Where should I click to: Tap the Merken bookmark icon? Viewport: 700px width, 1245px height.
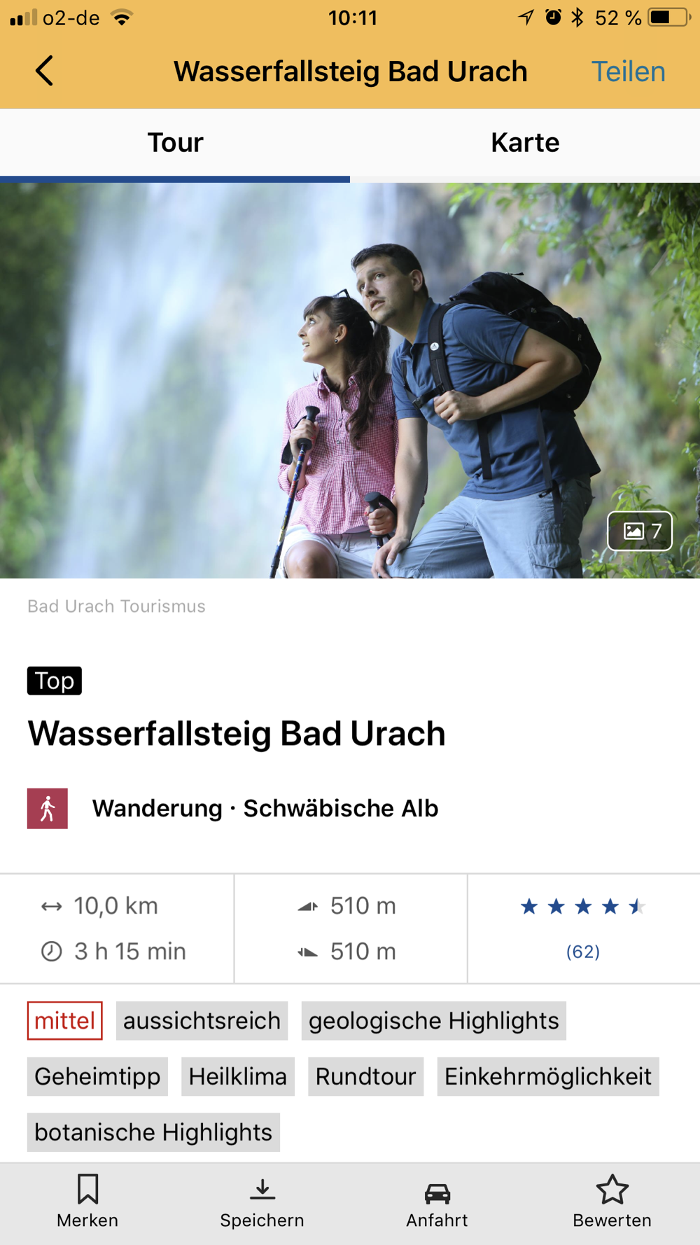[x=87, y=1189]
